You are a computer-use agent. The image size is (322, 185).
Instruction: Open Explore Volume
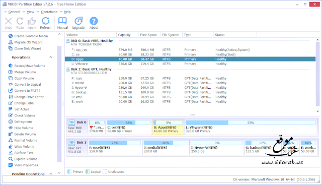(23, 159)
